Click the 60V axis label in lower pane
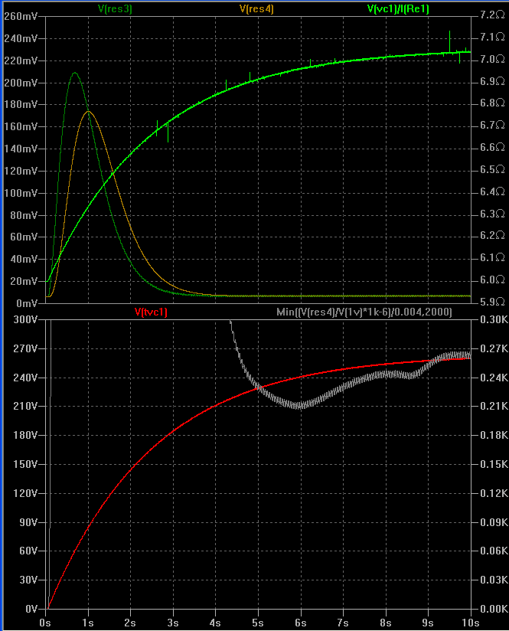 click(x=28, y=551)
